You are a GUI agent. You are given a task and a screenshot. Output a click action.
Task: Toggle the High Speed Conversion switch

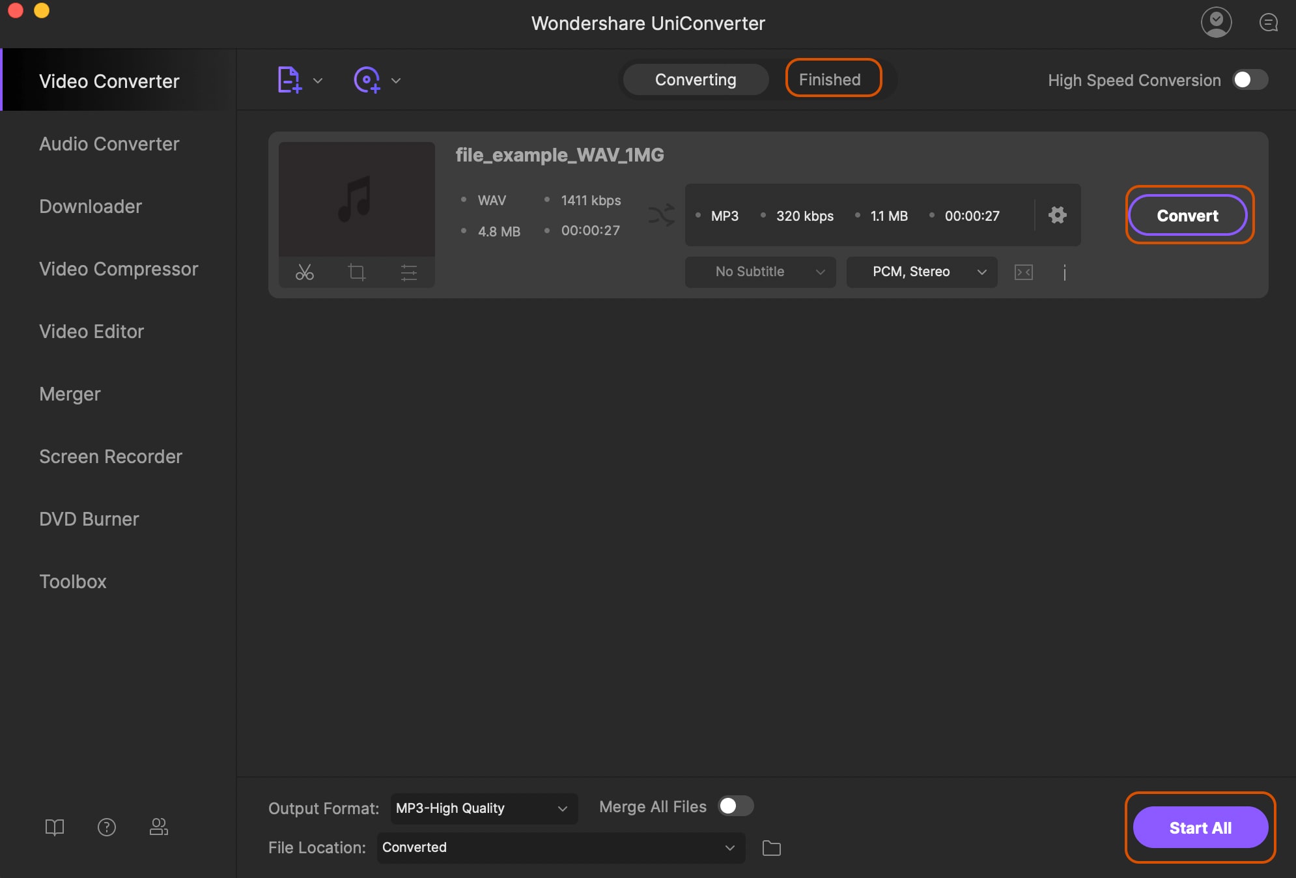coord(1250,80)
